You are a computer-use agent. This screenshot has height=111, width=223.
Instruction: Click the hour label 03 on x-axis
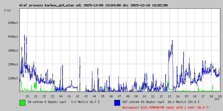coord(86,96)
